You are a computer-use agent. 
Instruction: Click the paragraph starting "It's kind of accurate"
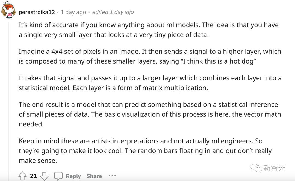coord(149,30)
